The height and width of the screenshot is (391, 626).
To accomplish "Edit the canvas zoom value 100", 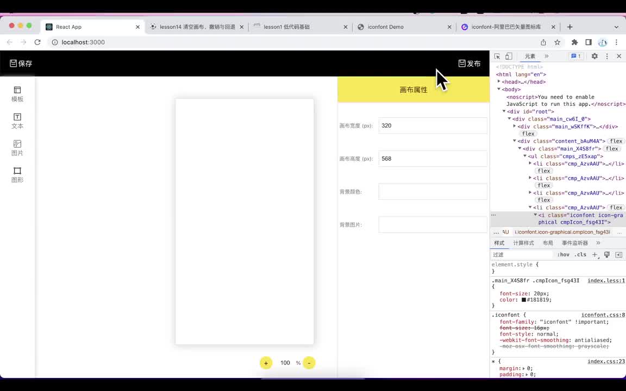I will coord(285,363).
